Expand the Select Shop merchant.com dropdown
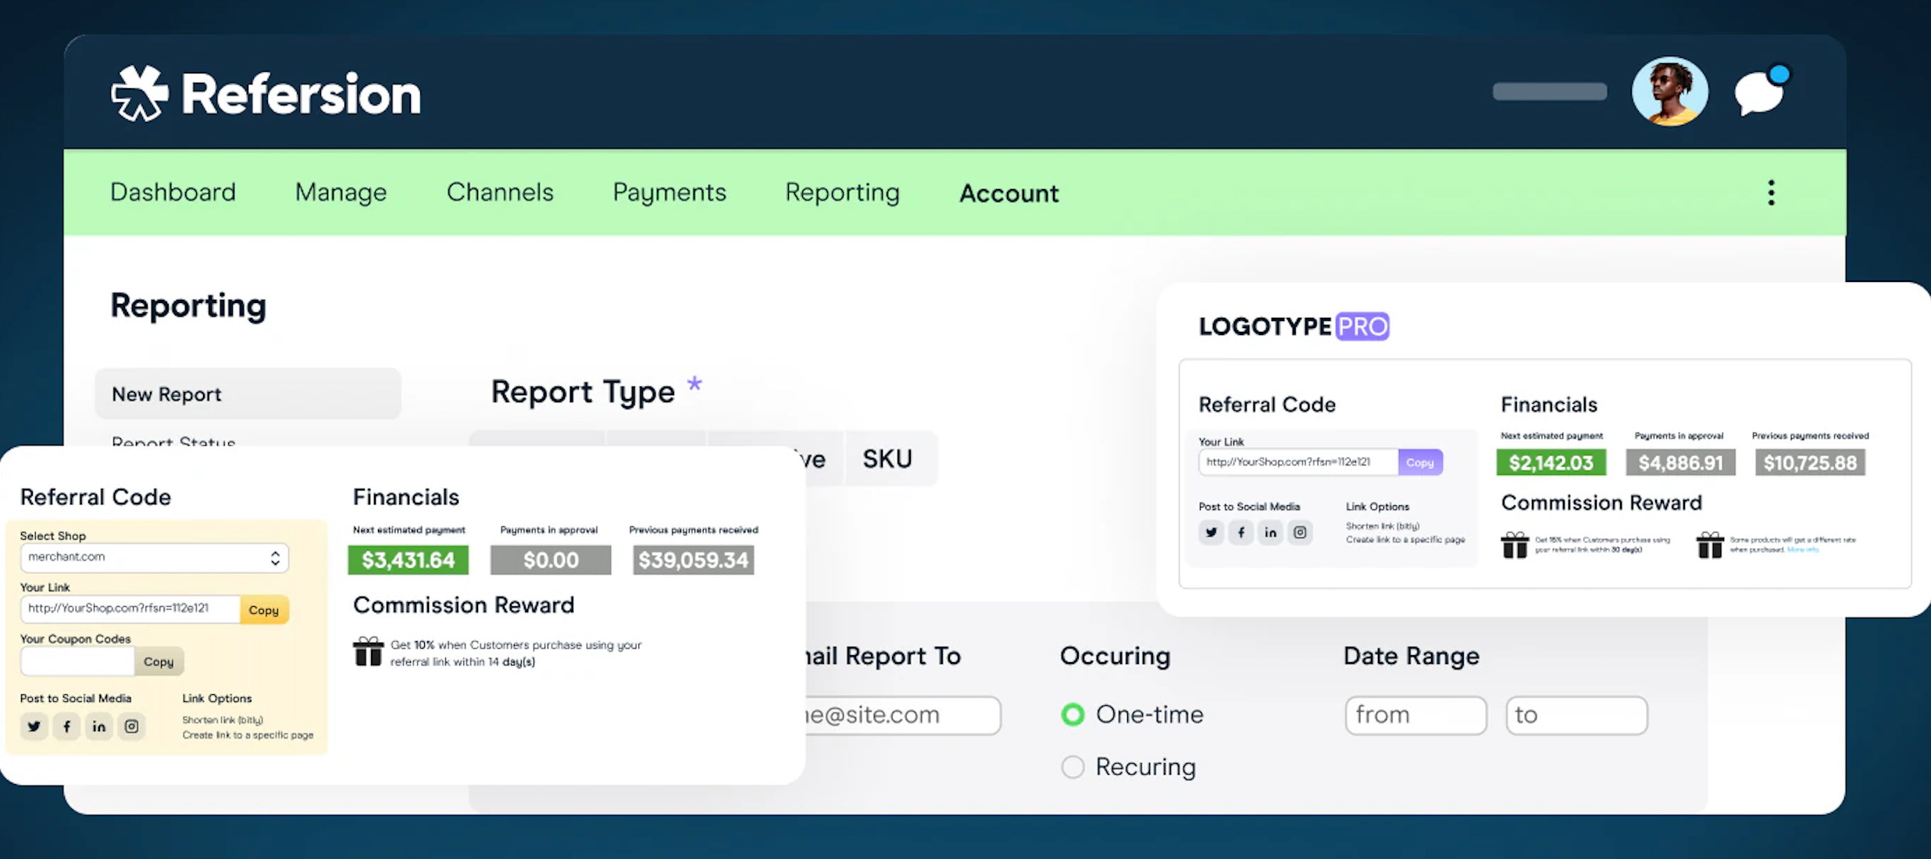 154,558
